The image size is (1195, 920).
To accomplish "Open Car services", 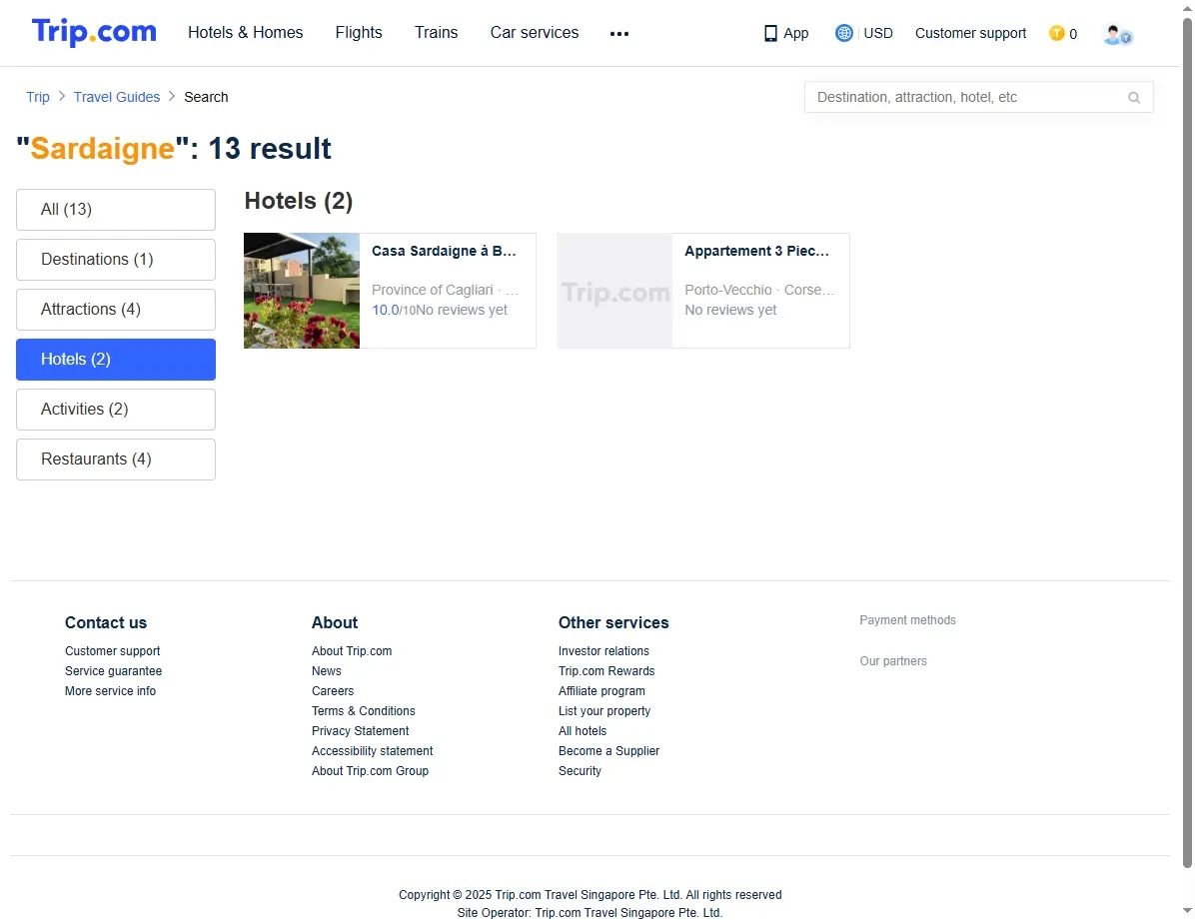I will tap(535, 33).
